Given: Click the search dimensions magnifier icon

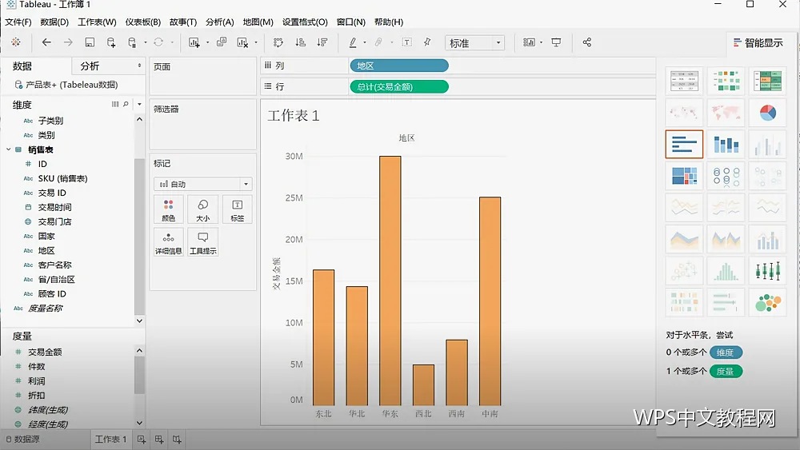Looking at the screenshot, I should (x=126, y=104).
